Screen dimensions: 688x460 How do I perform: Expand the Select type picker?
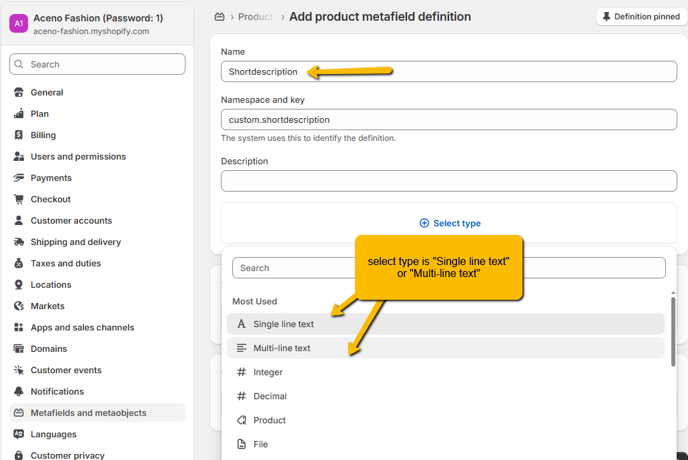coord(450,224)
